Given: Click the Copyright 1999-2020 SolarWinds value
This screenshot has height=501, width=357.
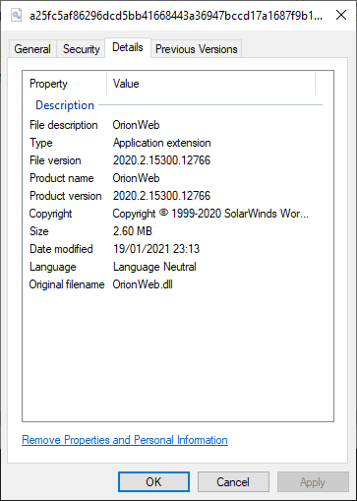Looking at the screenshot, I should (x=210, y=214).
